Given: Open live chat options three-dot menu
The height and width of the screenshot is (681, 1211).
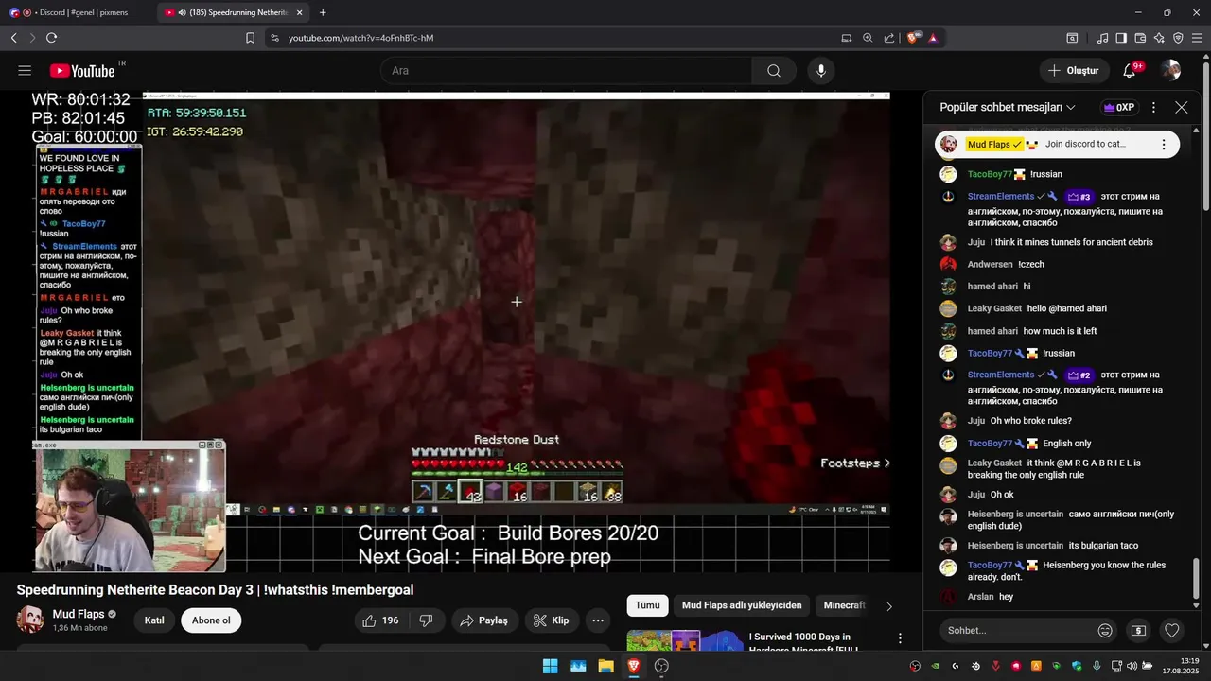Looking at the screenshot, I should pyautogui.click(x=1153, y=108).
